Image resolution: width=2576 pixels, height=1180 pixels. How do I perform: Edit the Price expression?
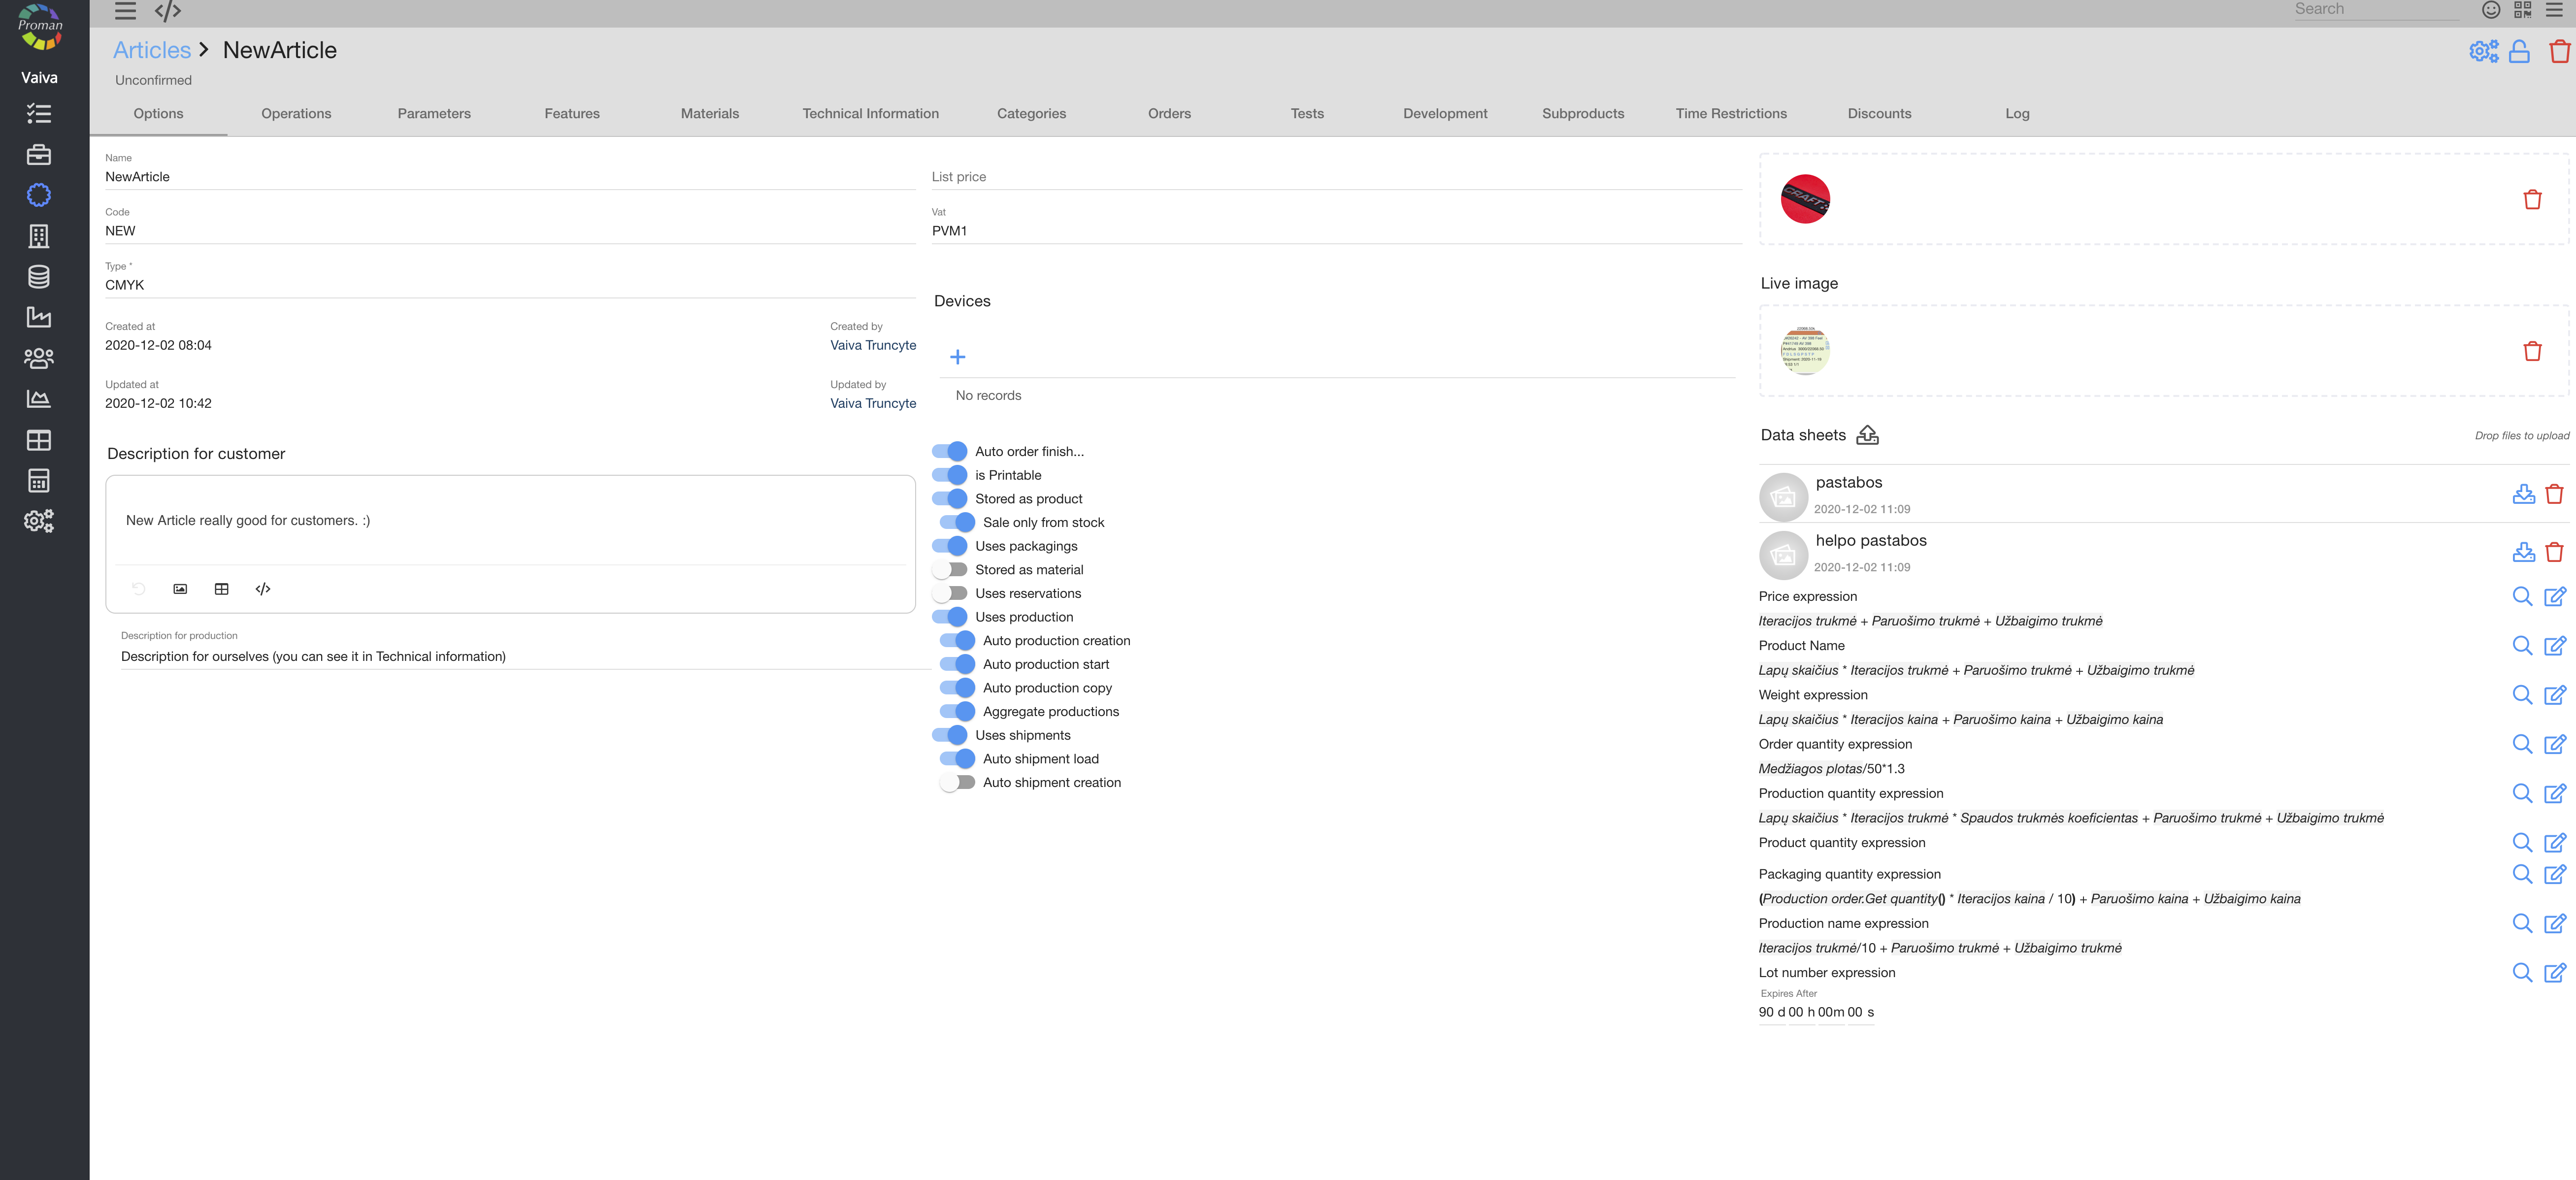click(x=2554, y=597)
